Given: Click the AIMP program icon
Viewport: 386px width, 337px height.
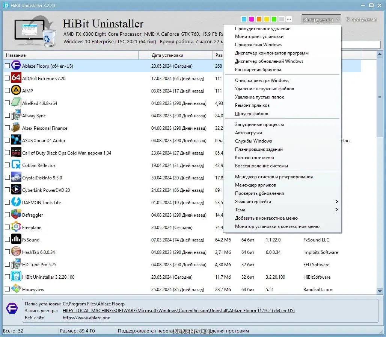Looking at the screenshot, I should [16, 90].
